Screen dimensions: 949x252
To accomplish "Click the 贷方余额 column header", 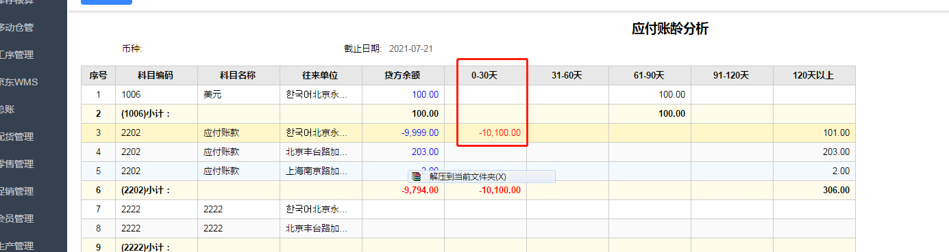I will 403,75.
